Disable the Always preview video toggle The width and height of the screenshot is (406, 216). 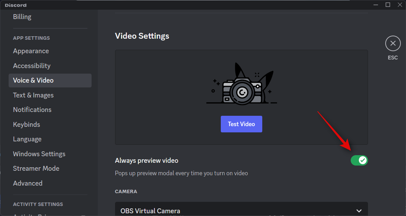click(359, 160)
